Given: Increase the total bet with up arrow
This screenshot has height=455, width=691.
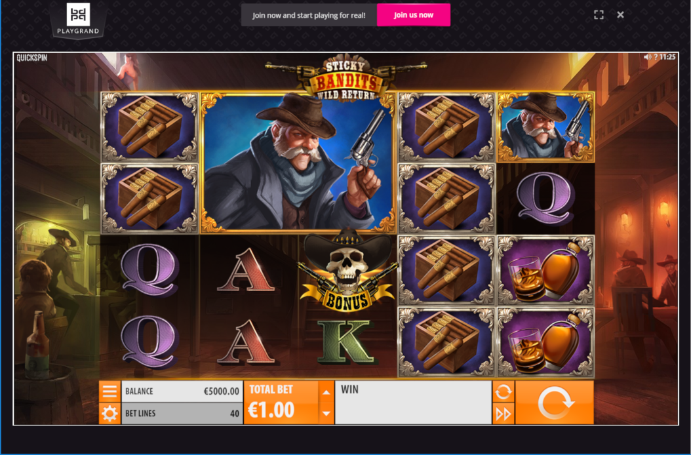Looking at the screenshot, I should pyautogui.click(x=326, y=392).
